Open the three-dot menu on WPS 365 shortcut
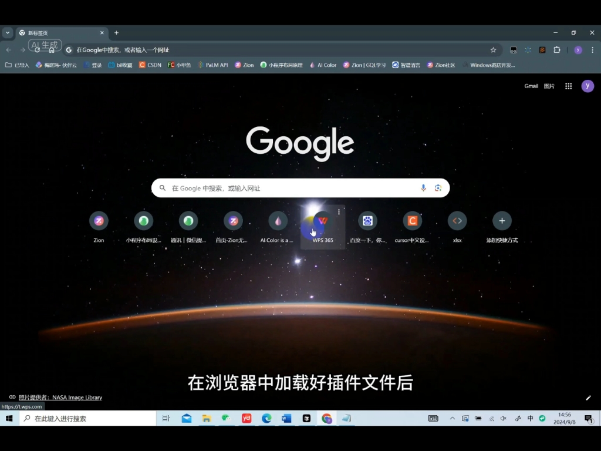The height and width of the screenshot is (451, 601). 339,211
